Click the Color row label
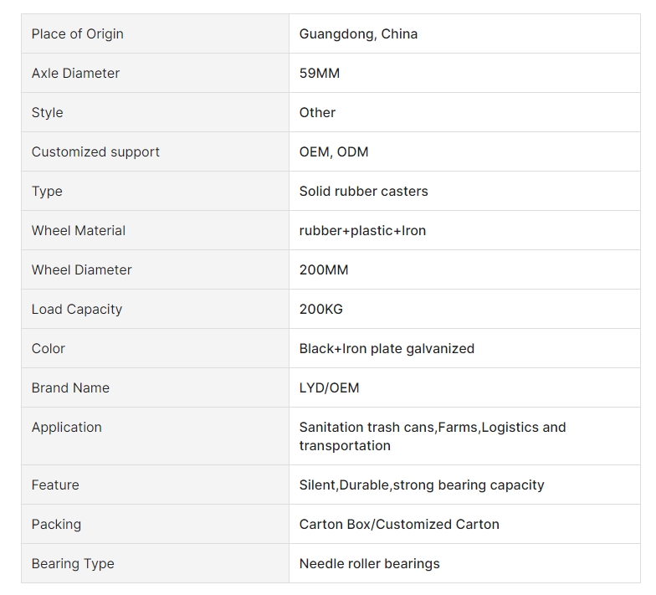This screenshot has height=595, width=656. click(49, 348)
